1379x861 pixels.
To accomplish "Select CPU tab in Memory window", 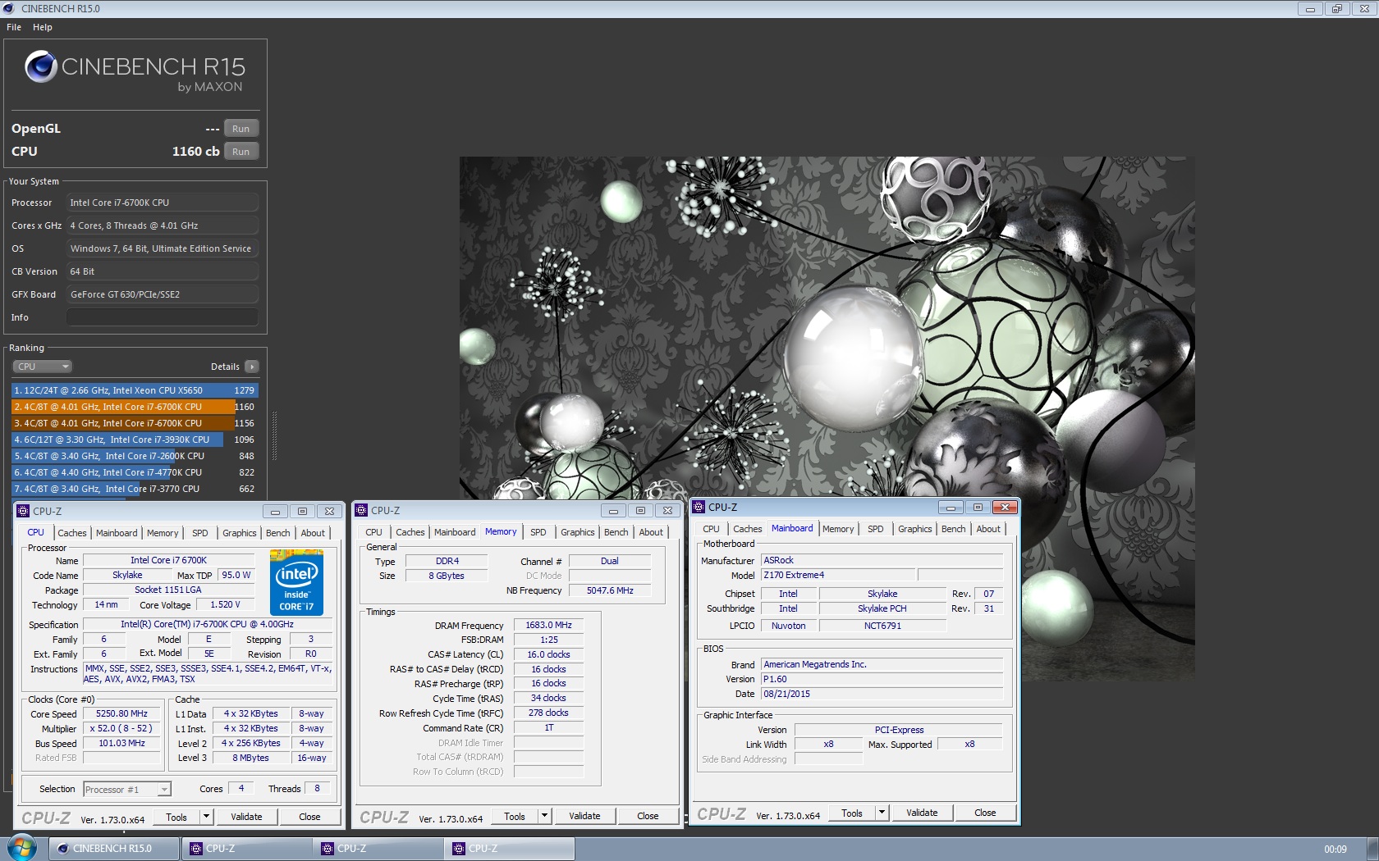I will point(374,532).
